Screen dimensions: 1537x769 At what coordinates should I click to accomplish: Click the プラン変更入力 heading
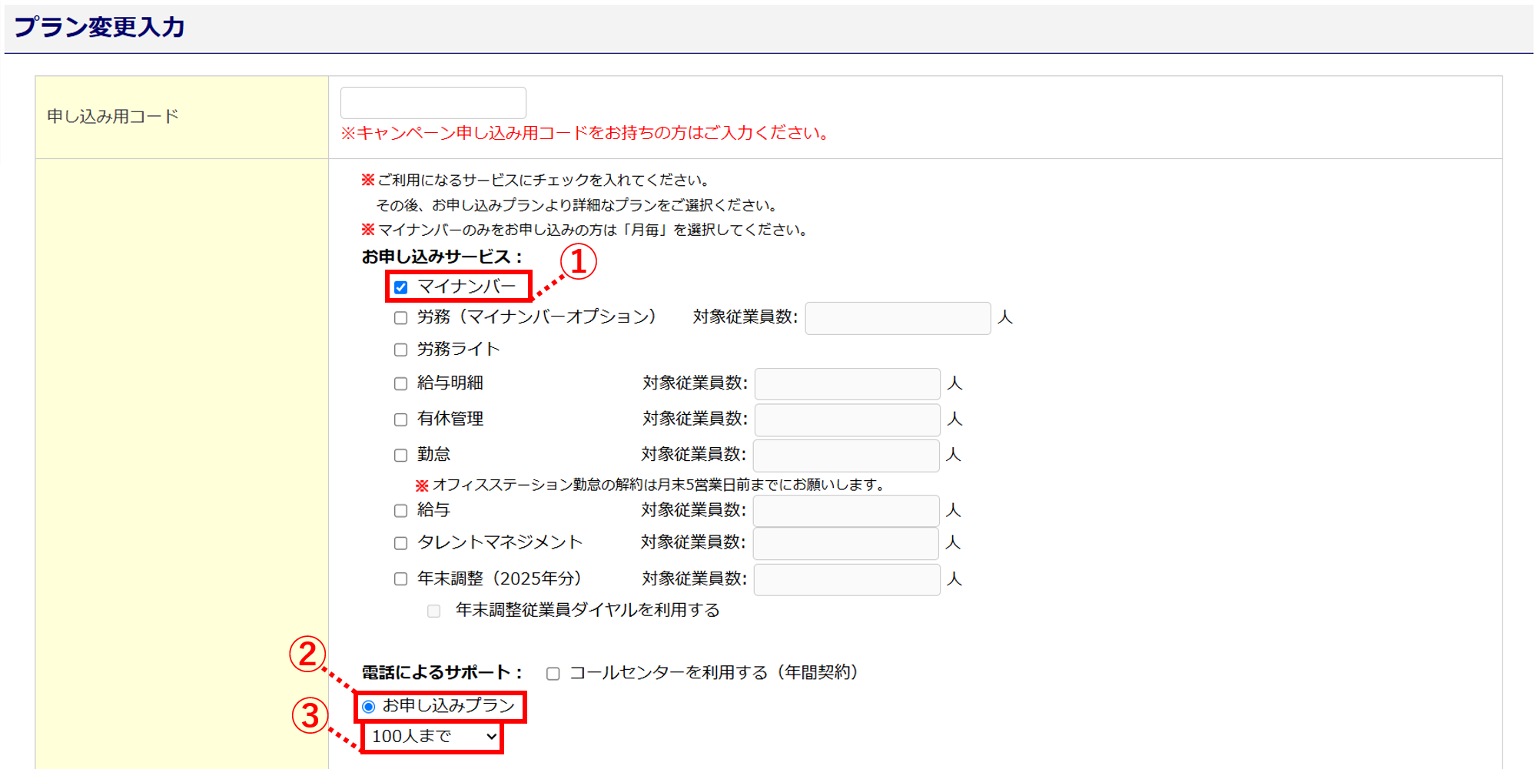click(100, 27)
